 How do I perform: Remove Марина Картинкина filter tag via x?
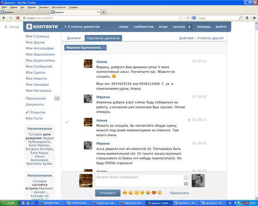pos(104,48)
